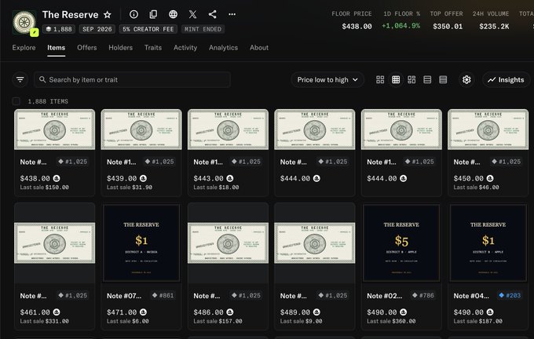Open the collection's X profile icon
534x339 pixels.
click(x=192, y=14)
